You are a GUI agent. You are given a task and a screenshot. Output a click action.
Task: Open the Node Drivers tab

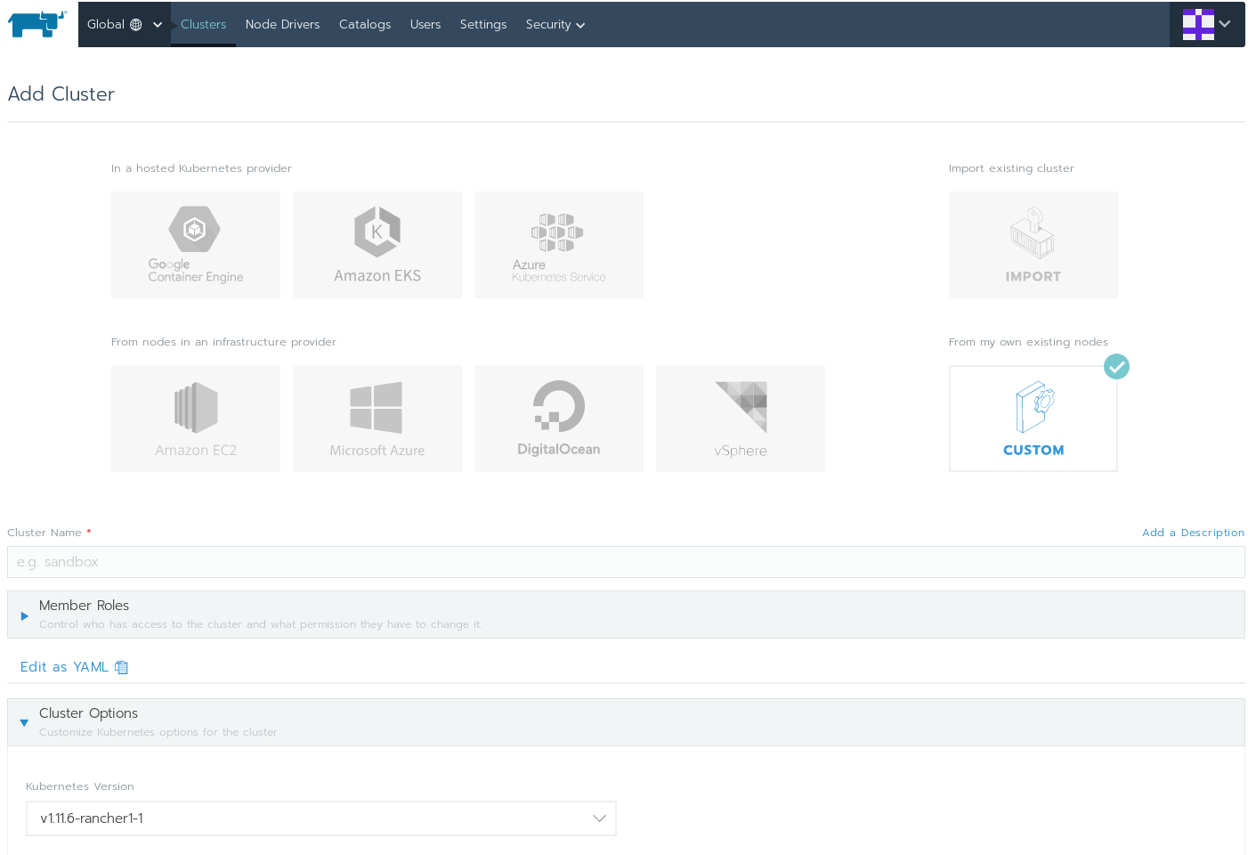coord(282,24)
